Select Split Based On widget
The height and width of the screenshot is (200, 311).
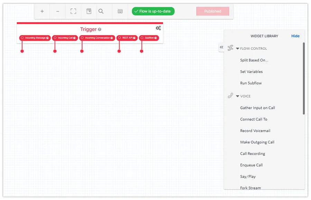coord(254,60)
